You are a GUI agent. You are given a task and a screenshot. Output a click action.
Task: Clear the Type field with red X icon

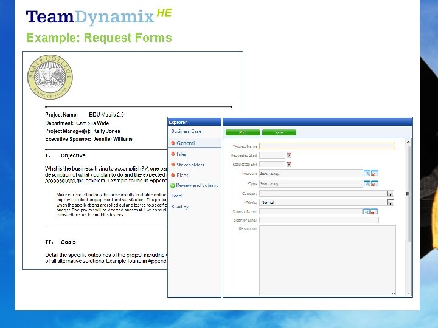pos(374,183)
